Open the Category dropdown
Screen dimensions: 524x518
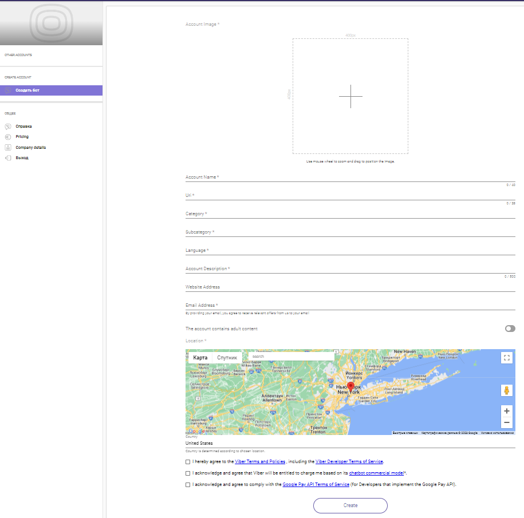click(350, 214)
